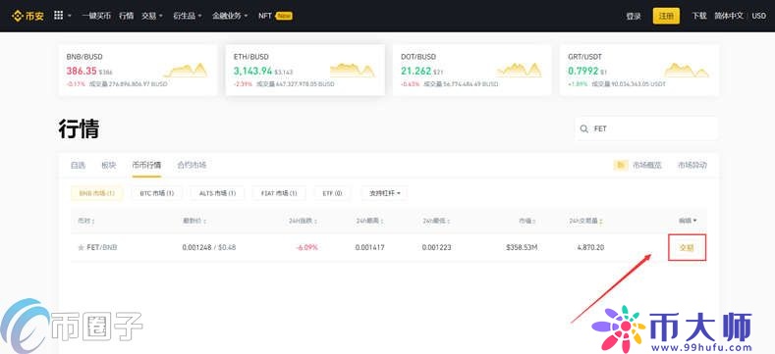This screenshot has height=354, width=775.
Task: Select the 币币行情 tab
Action: pos(146,166)
